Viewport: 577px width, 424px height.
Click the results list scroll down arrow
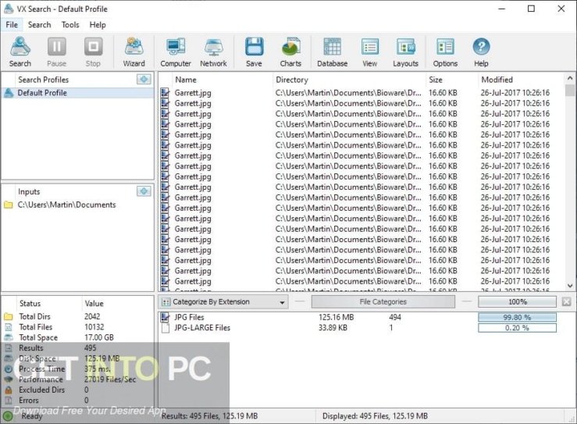tap(570, 286)
